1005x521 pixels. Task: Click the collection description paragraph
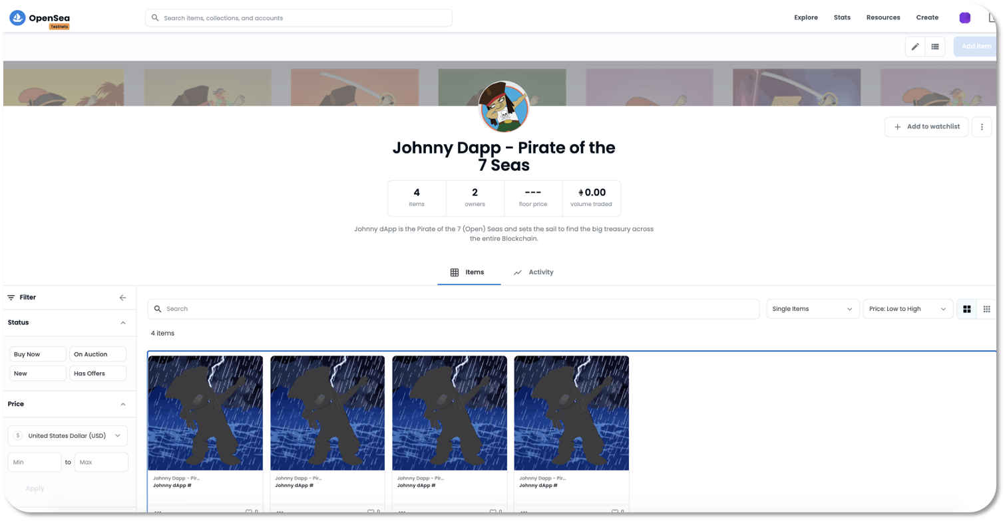[504, 234]
